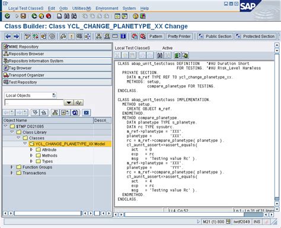Click the blue left arrow navigation icon
The width and height of the screenshot is (281, 228).
coord(8,36)
